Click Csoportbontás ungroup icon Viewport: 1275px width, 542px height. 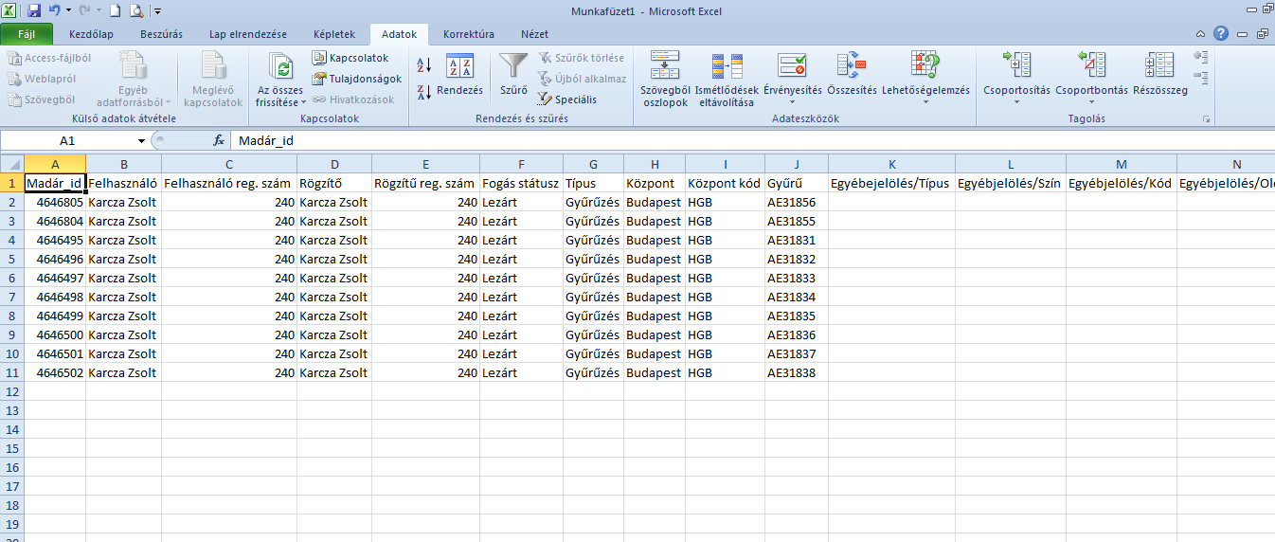coord(1091,66)
